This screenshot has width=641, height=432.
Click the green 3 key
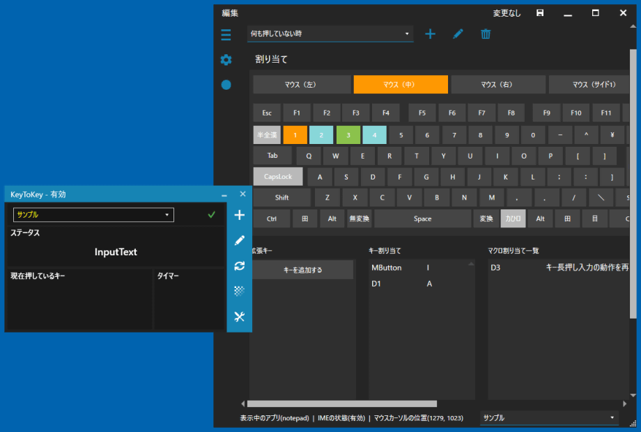click(x=348, y=135)
